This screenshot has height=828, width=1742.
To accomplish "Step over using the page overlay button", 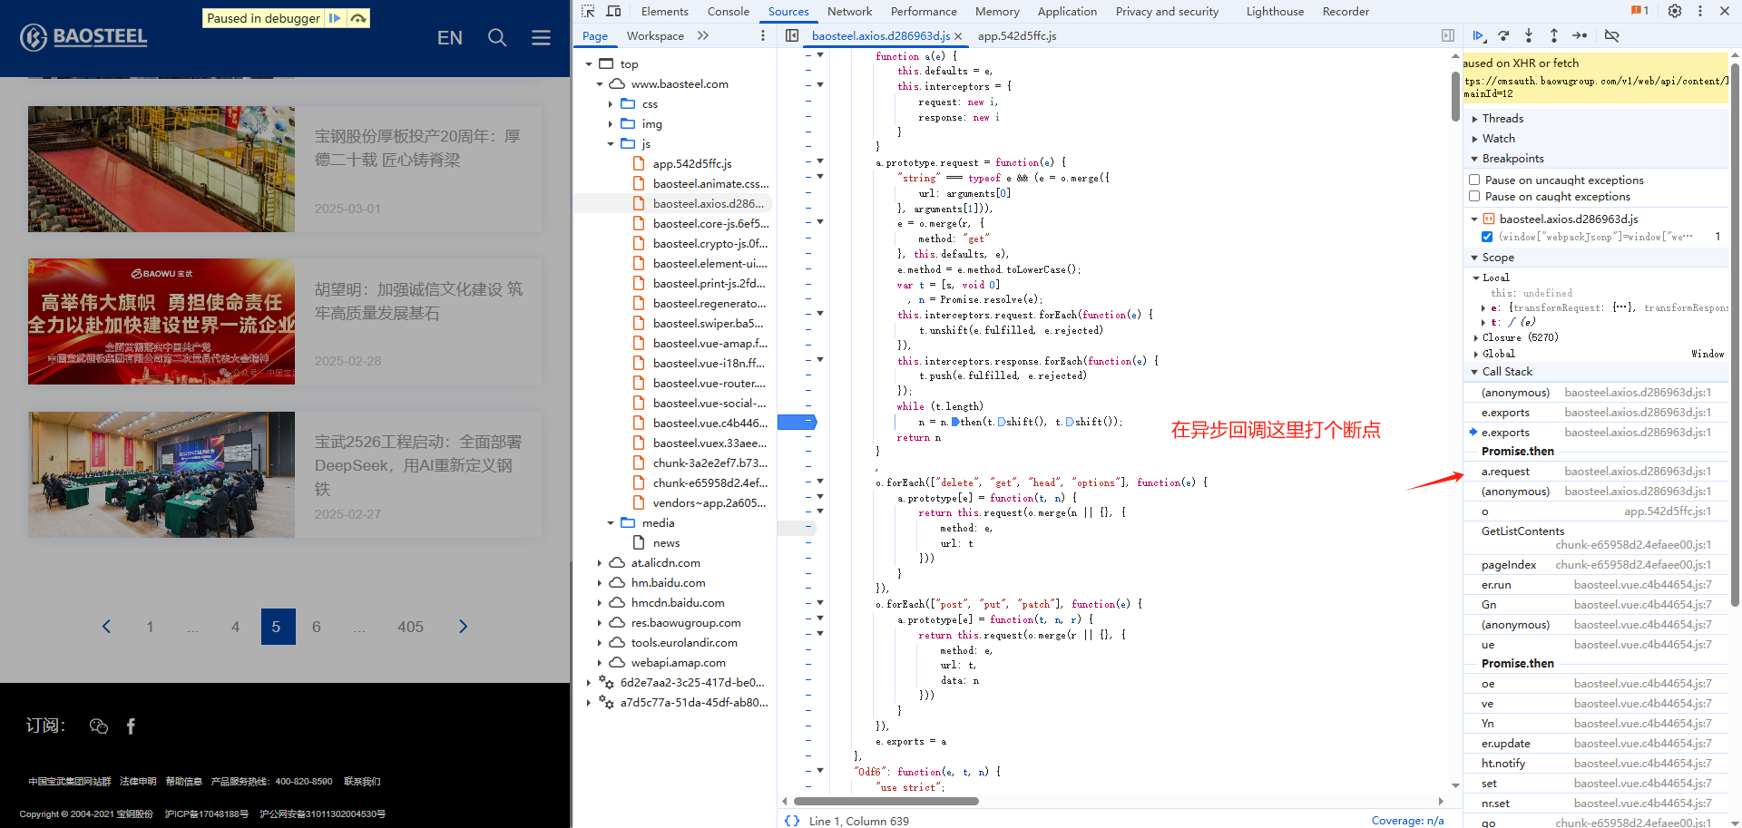I will point(358,18).
